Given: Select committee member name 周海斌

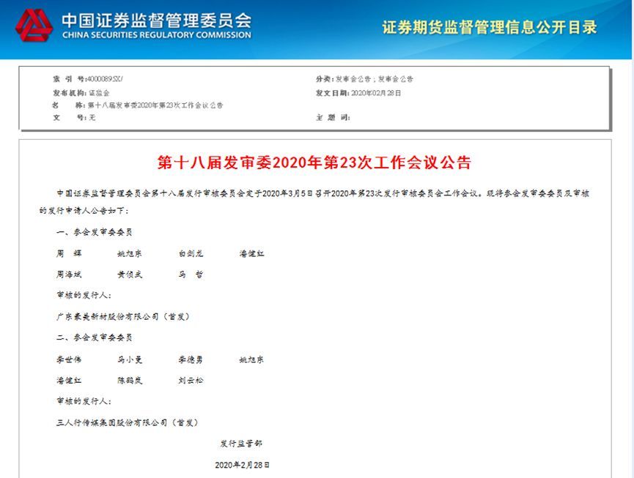Looking at the screenshot, I should pos(69,275).
